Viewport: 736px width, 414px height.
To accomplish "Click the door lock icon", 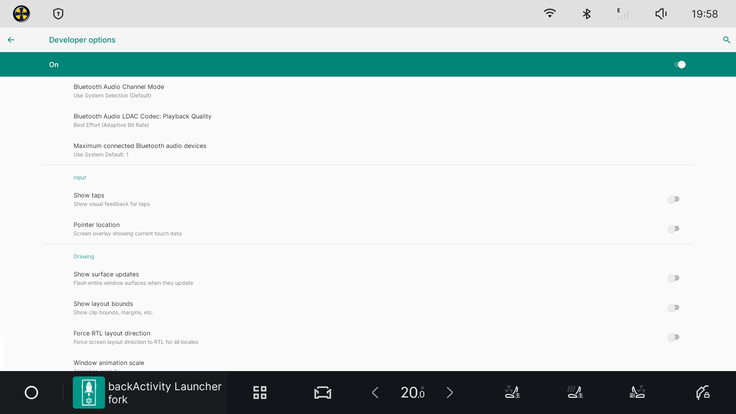I will coord(703,393).
